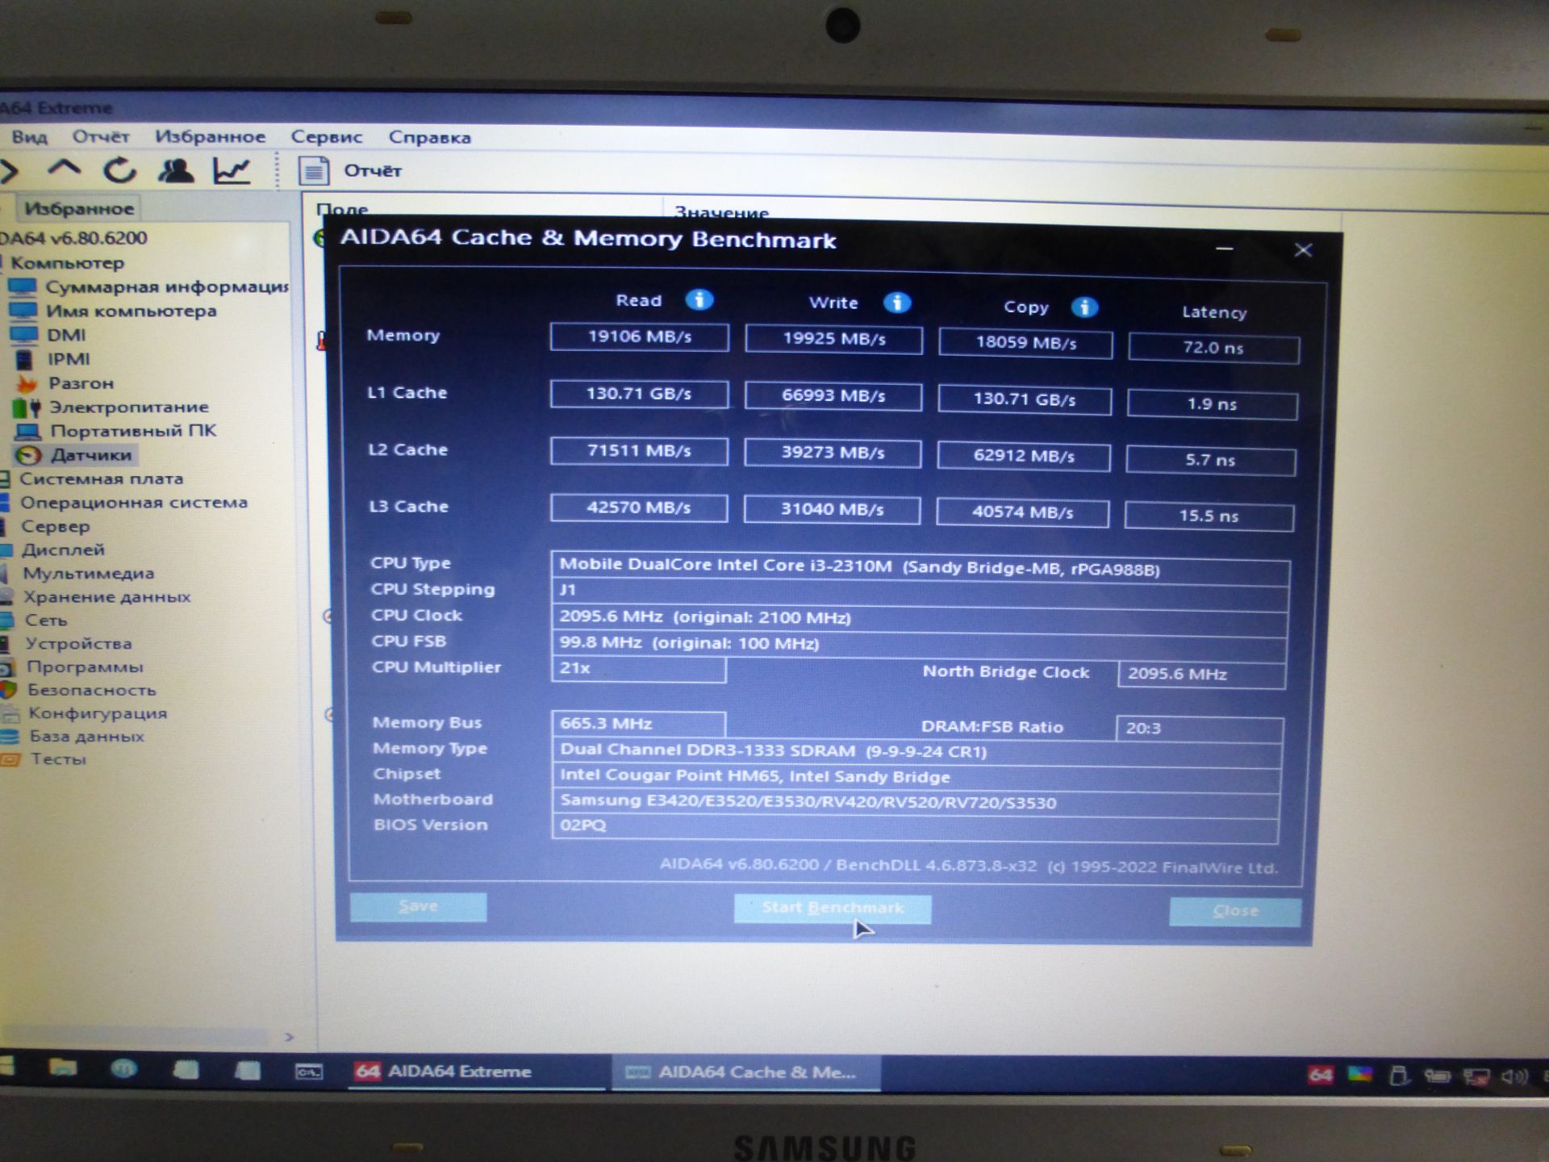
Task: Expand the Дисплей node
Action: point(63,550)
